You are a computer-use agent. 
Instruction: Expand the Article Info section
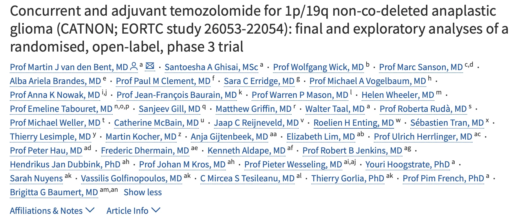click(x=133, y=211)
